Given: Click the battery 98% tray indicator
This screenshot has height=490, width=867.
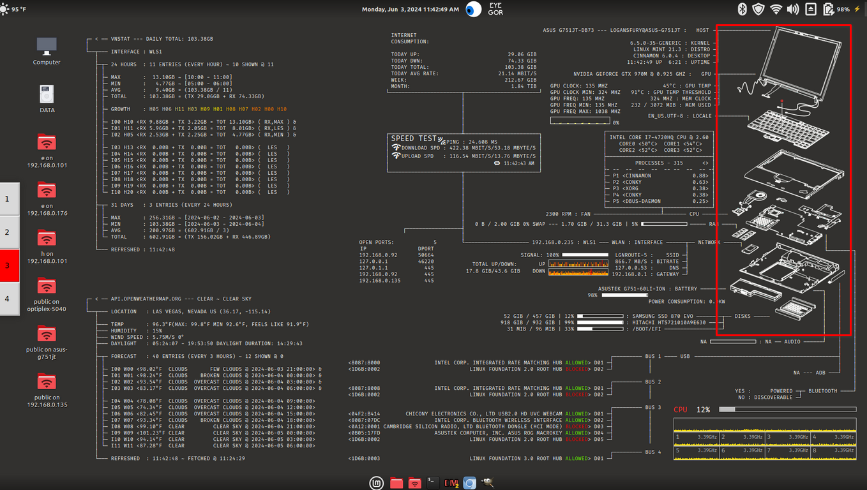Looking at the screenshot, I should click(836, 9).
